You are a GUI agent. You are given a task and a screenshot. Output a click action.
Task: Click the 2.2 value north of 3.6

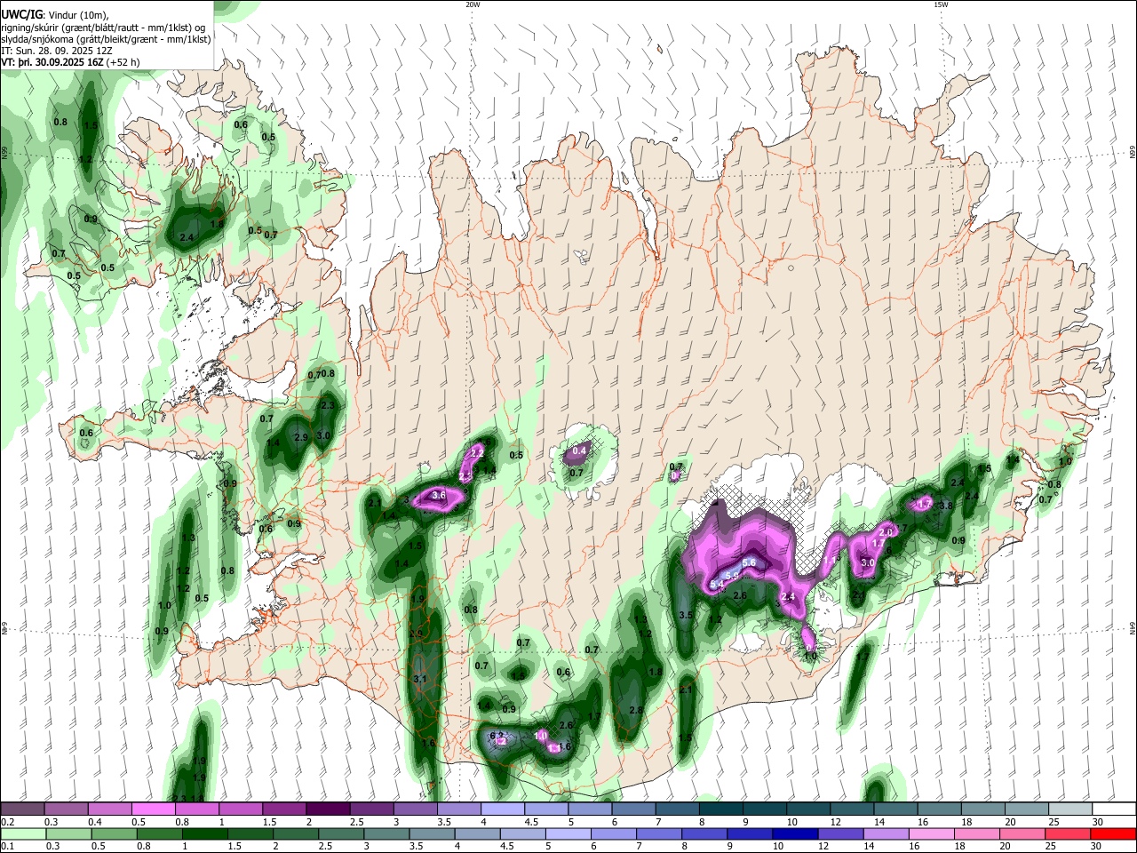pos(477,452)
